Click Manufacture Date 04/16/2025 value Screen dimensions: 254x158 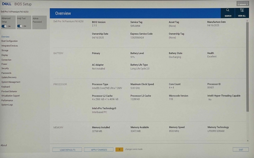click(213, 25)
